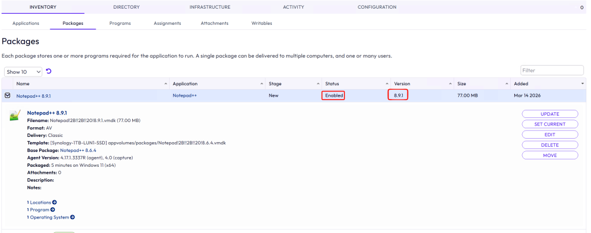Click the purple refresh icon beside Show 10
This screenshot has height=233, width=591.
pyautogui.click(x=48, y=71)
